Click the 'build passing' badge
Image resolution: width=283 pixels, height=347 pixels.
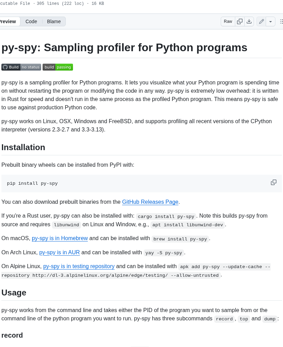pyautogui.click(x=57, y=67)
